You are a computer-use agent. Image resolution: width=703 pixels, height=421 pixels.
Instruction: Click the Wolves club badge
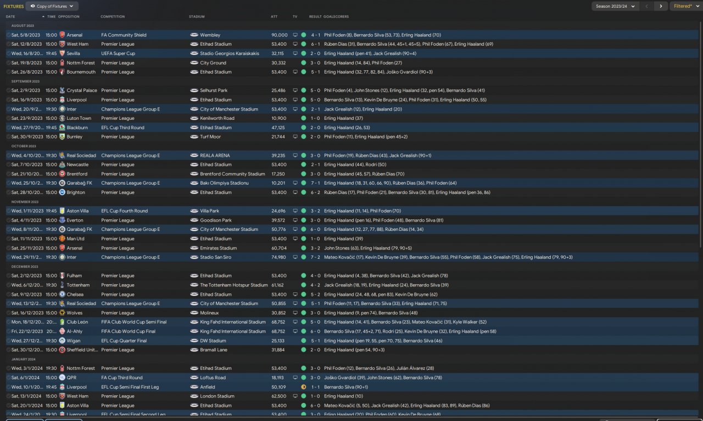click(62, 313)
